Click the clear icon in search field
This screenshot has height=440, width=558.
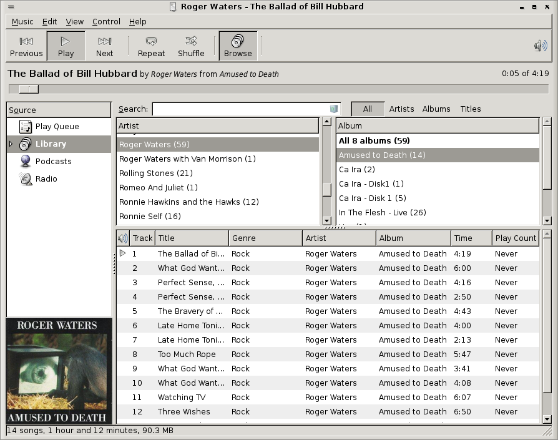pyautogui.click(x=334, y=109)
